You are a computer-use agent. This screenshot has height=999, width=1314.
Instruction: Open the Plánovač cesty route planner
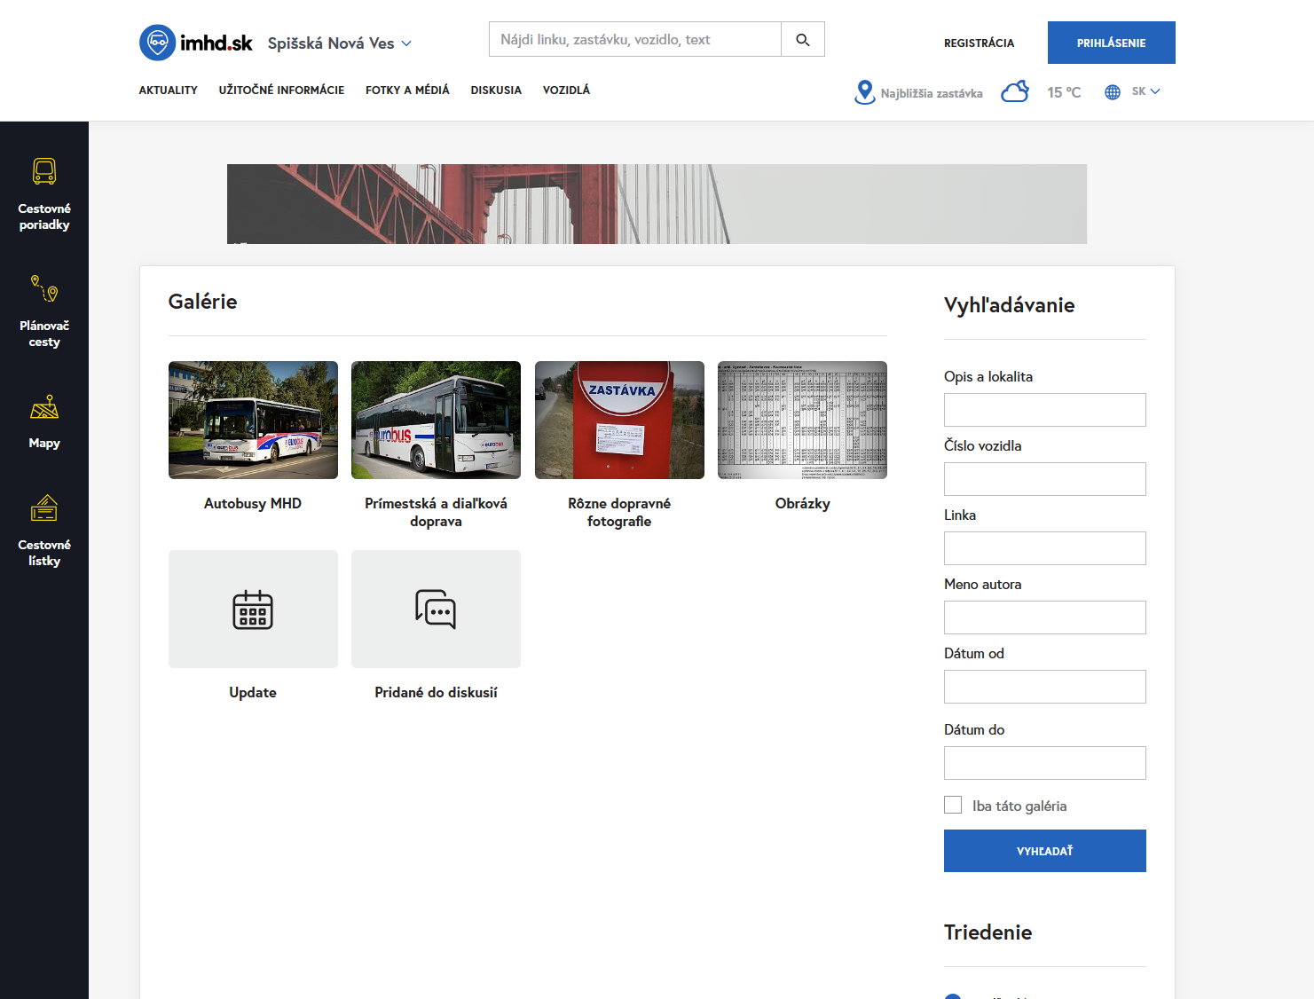44,288
